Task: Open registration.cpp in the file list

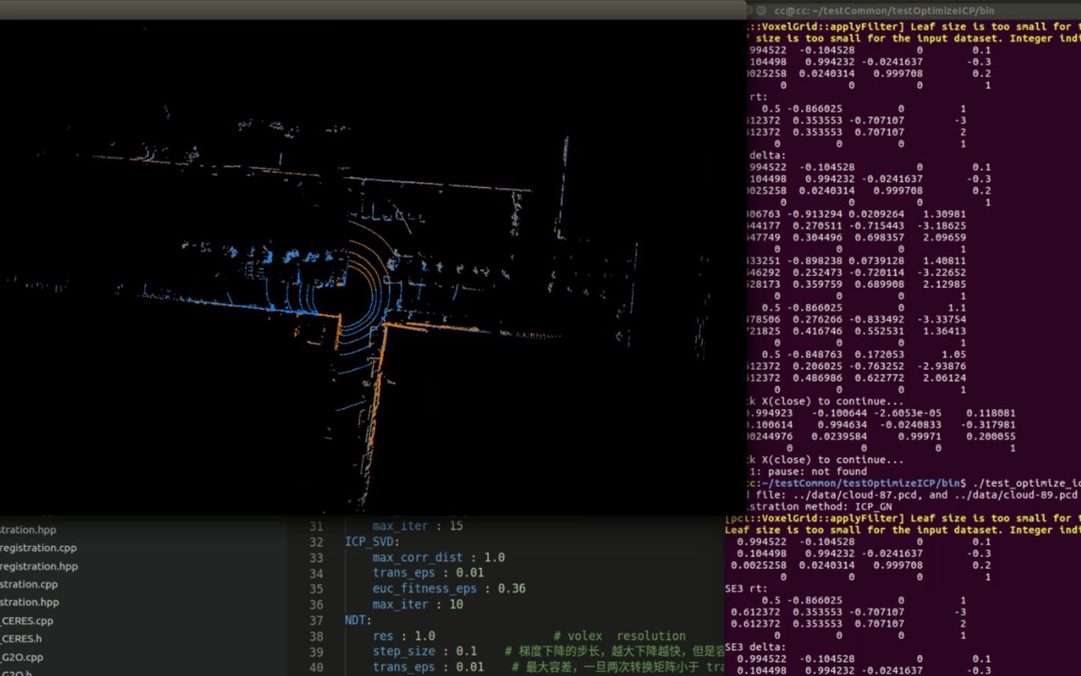Action: (x=39, y=548)
